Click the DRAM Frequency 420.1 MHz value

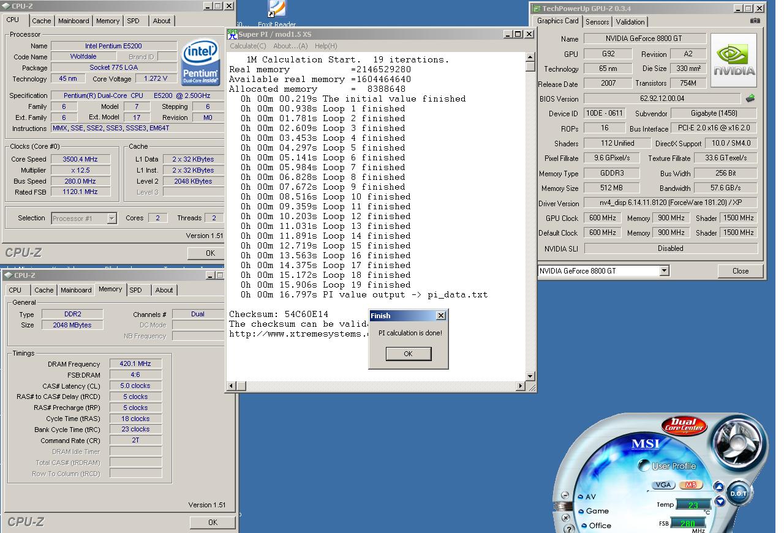pos(135,363)
